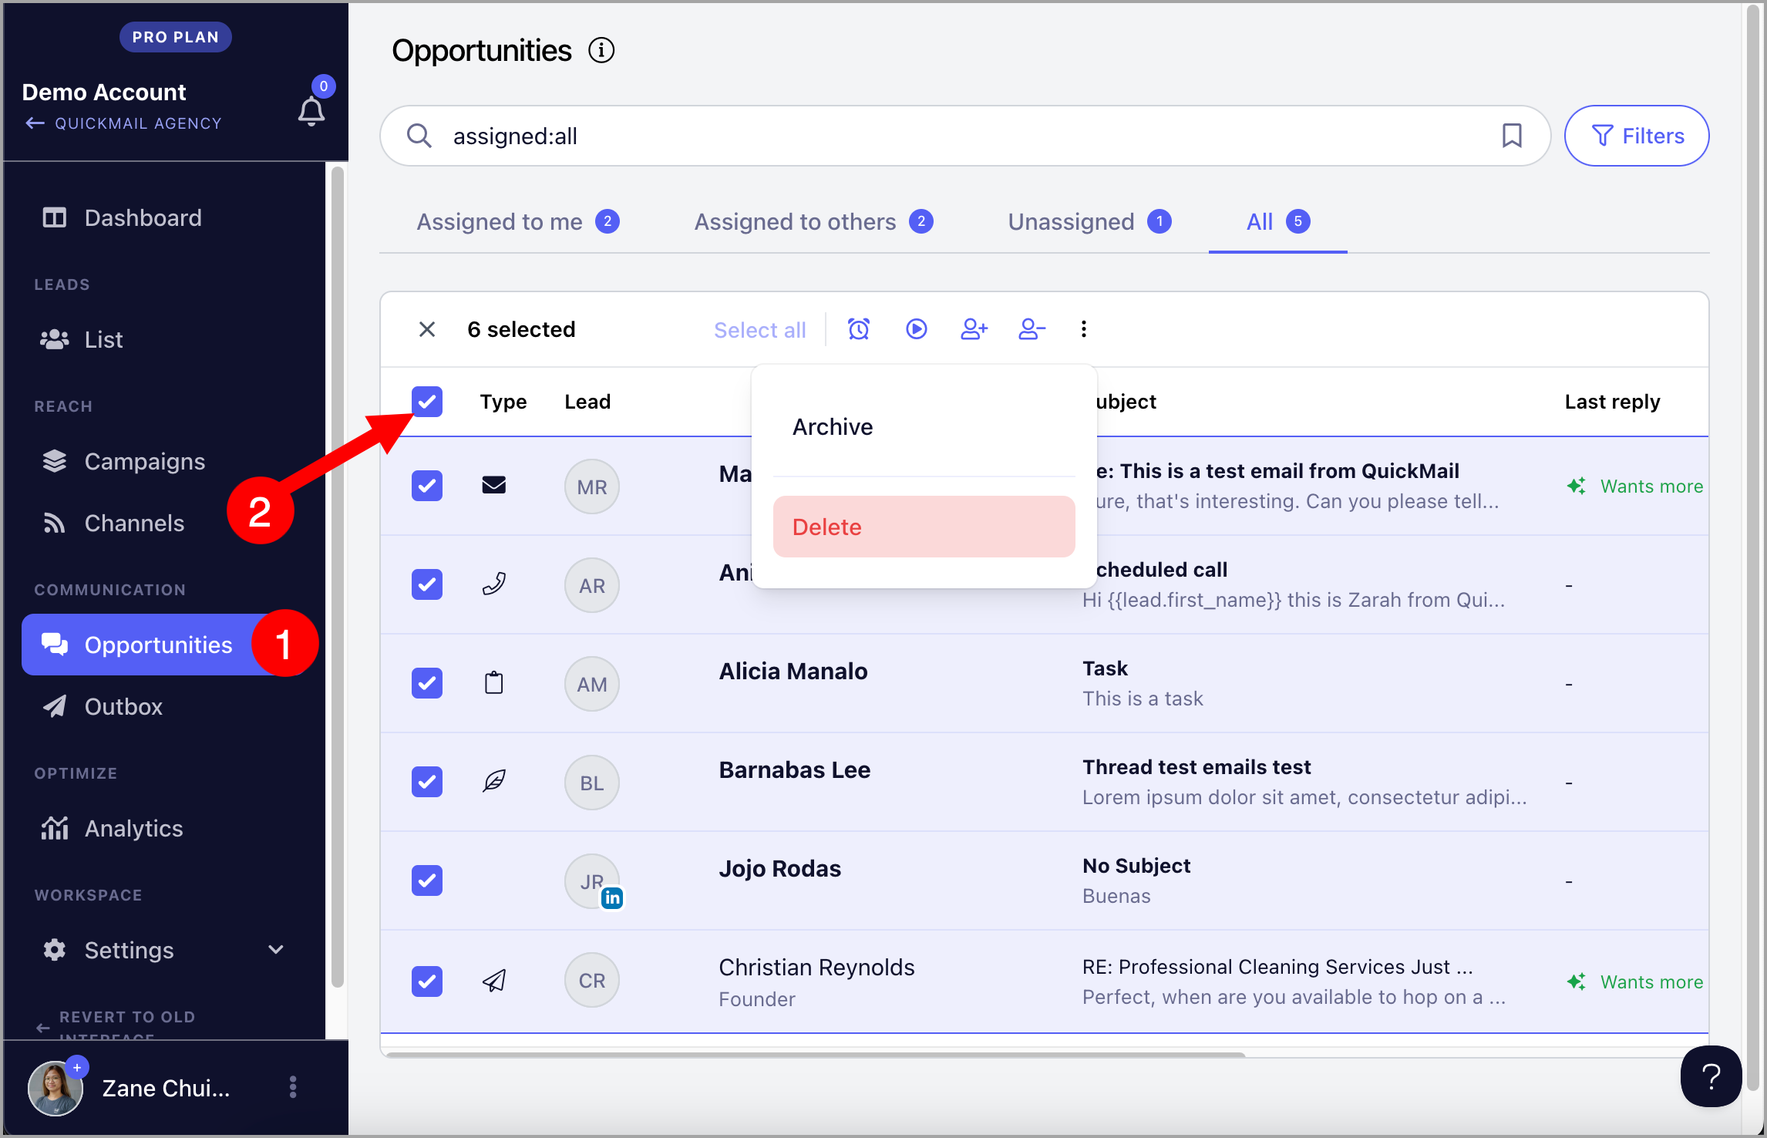This screenshot has height=1138, width=1767.
Task: Uncheck the Barnabas Lee checkbox
Action: click(x=427, y=782)
